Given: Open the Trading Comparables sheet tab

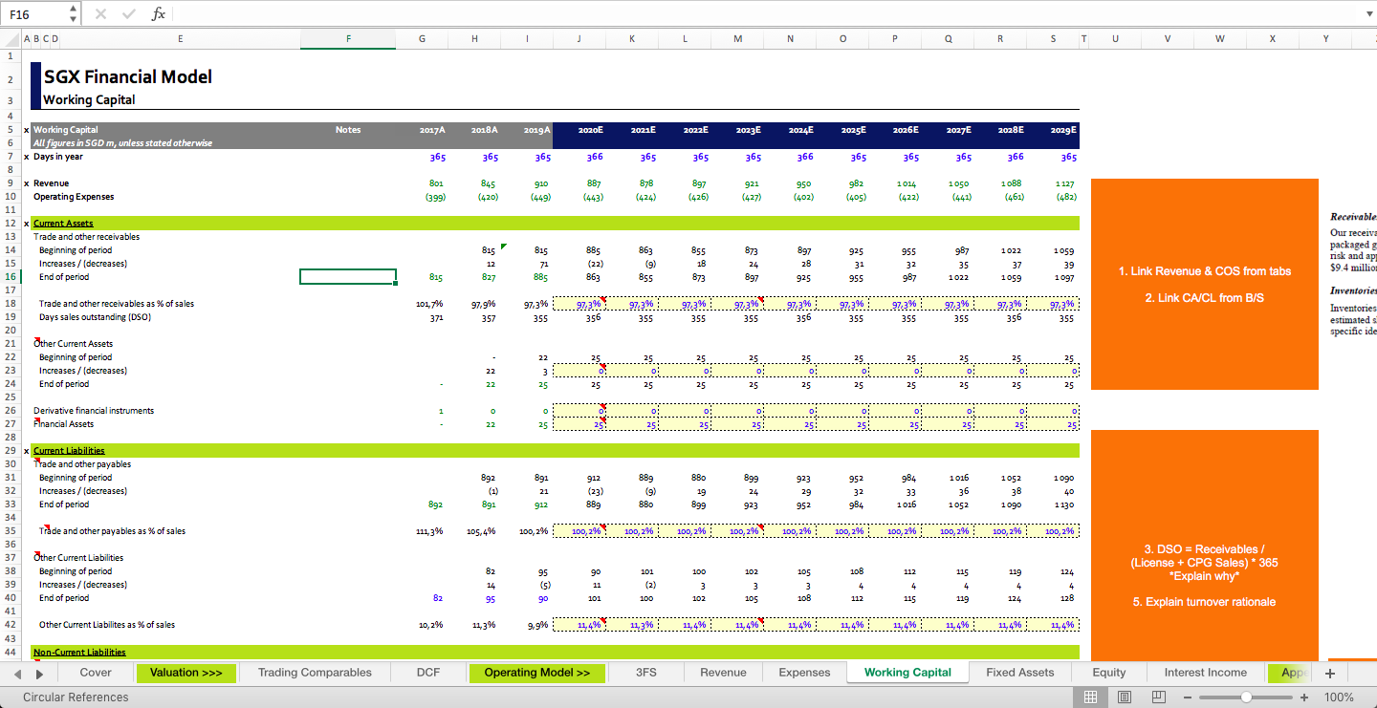Looking at the screenshot, I should coord(315,673).
